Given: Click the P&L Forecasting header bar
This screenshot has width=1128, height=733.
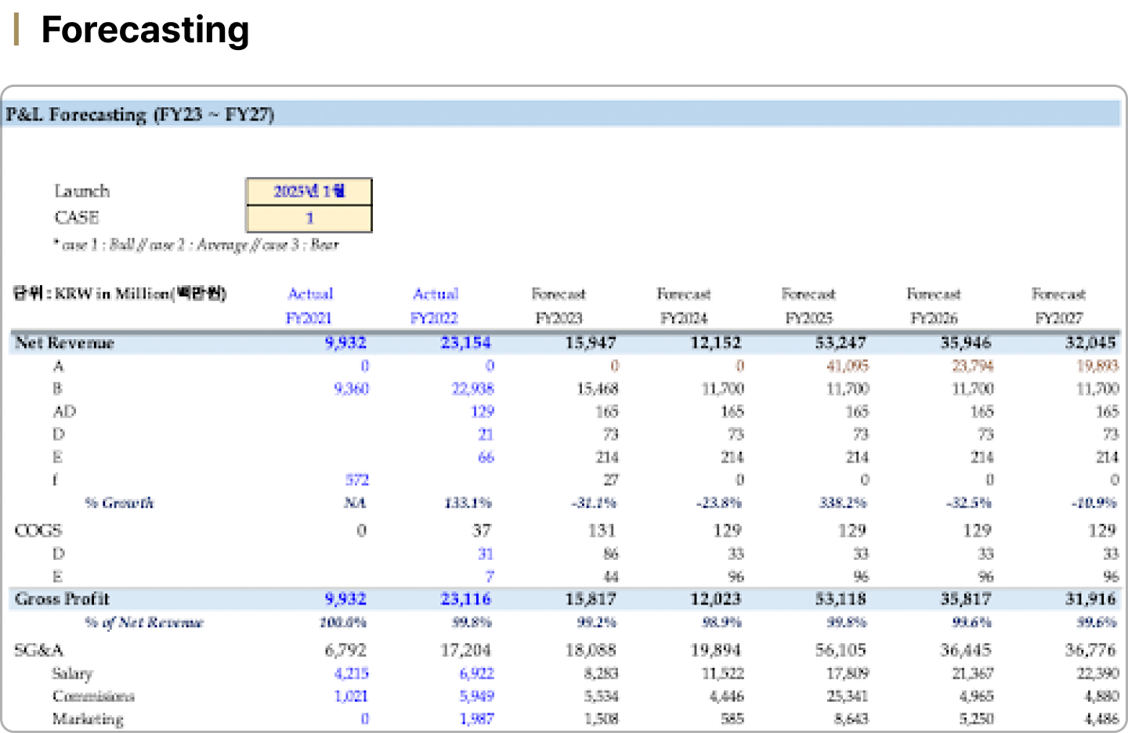Looking at the screenshot, I should [x=562, y=114].
